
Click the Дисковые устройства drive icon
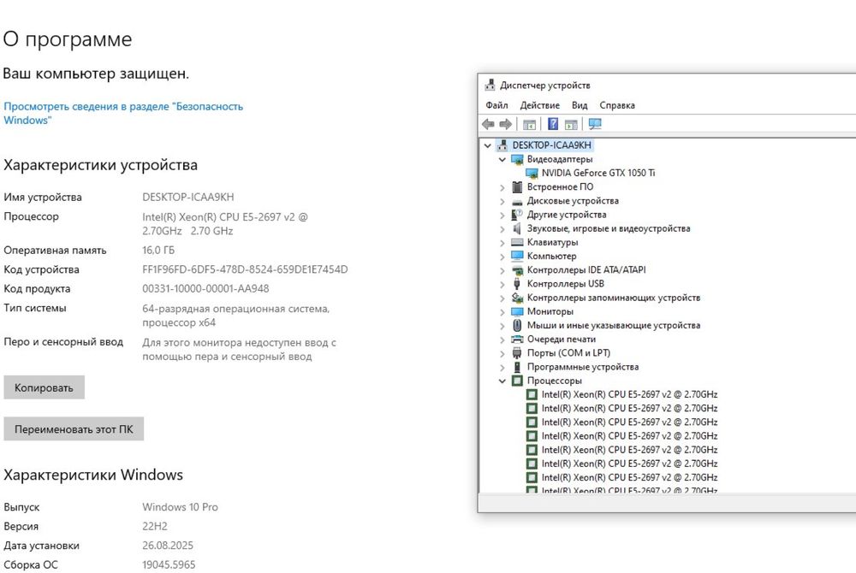click(517, 201)
